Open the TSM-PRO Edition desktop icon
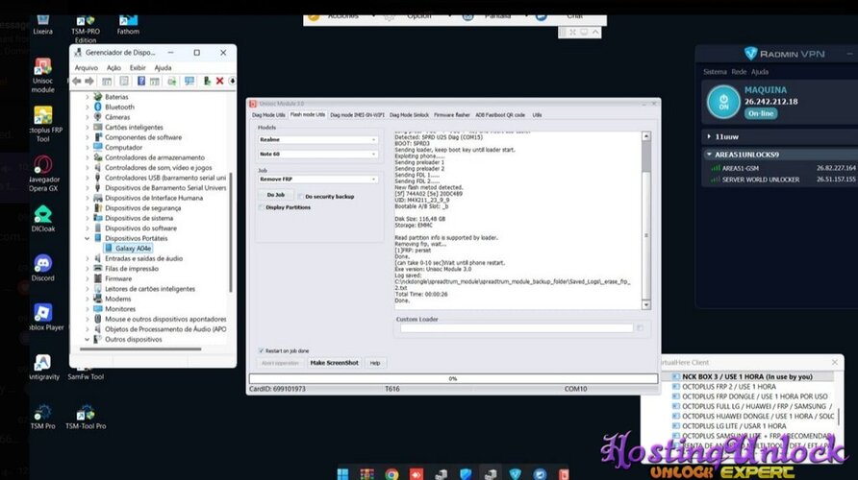858x480 pixels. [x=86, y=30]
